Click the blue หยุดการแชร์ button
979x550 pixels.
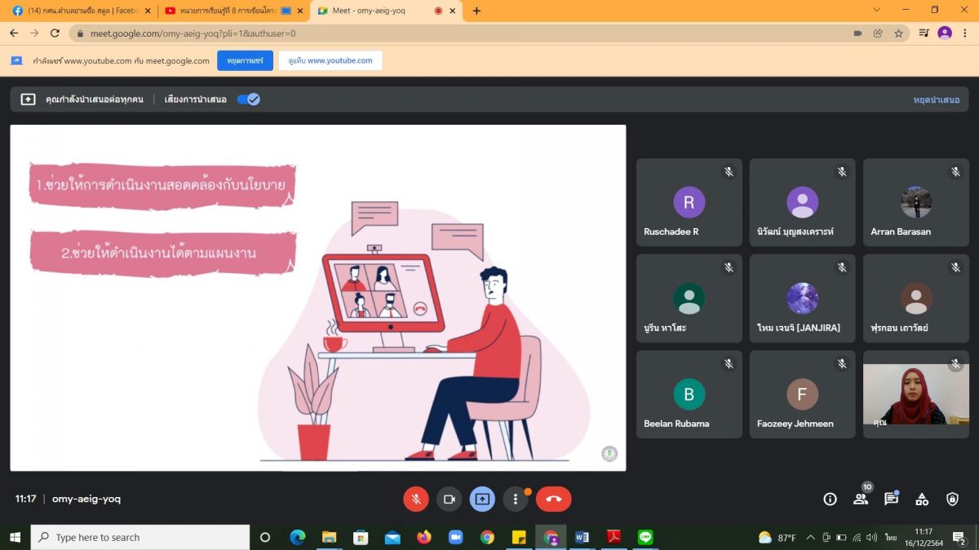(x=245, y=60)
